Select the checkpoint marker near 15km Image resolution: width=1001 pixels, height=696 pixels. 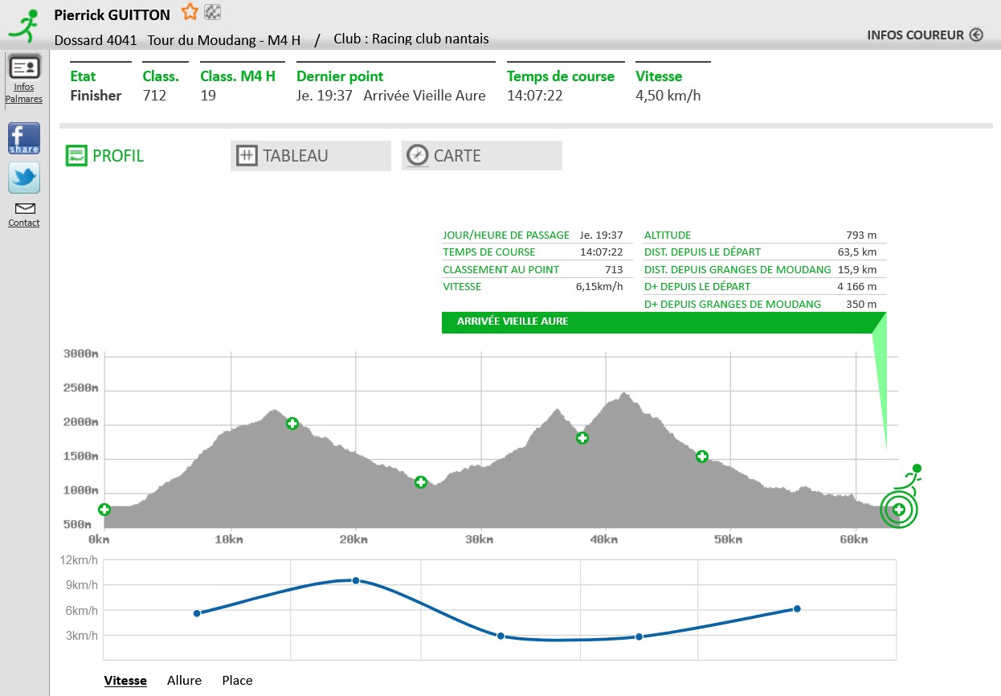tap(292, 424)
